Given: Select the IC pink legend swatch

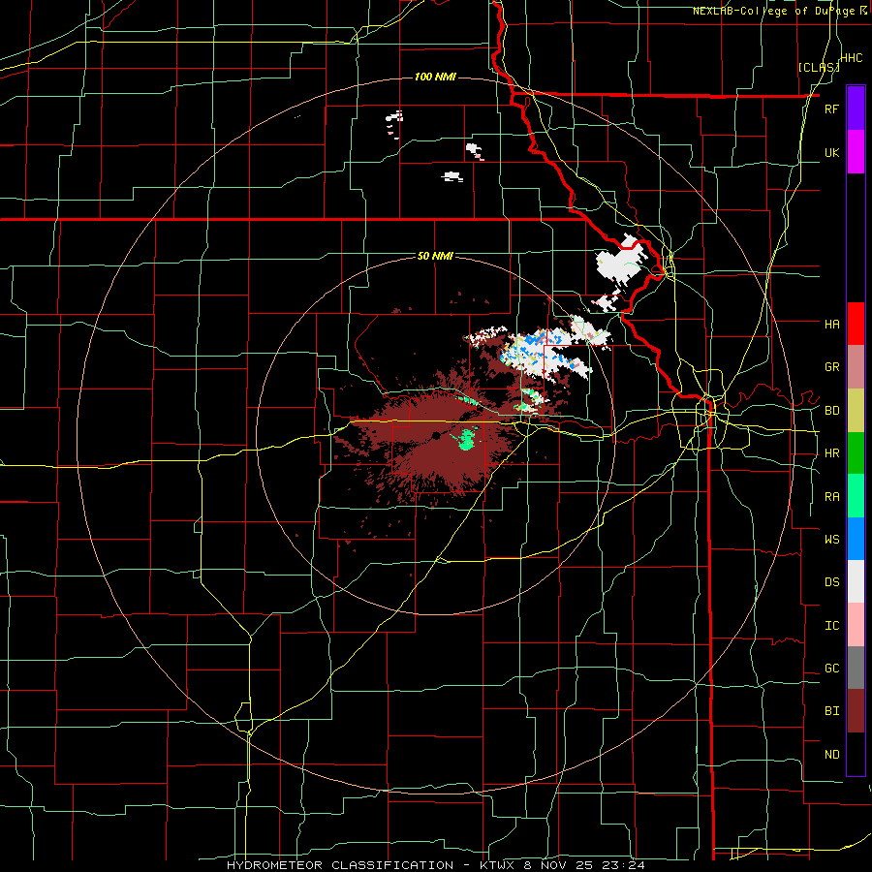Looking at the screenshot, I should 856,625.
